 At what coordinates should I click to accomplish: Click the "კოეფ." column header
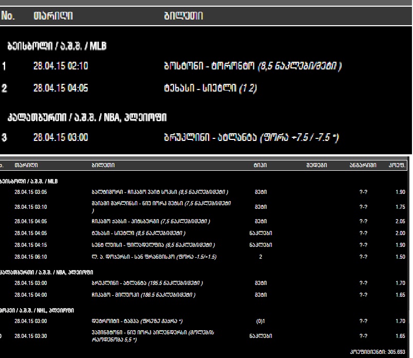[397, 166]
